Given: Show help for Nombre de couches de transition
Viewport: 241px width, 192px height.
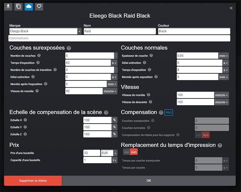Looking at the screenshot, I should [55, 70].
